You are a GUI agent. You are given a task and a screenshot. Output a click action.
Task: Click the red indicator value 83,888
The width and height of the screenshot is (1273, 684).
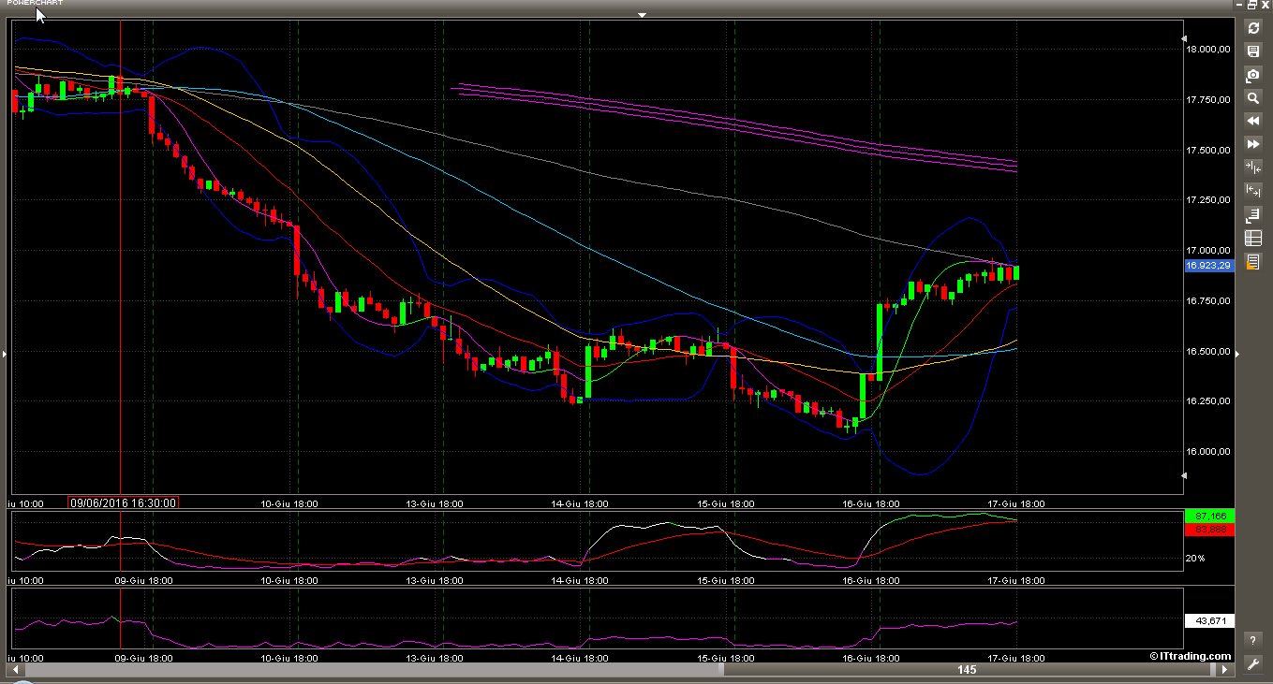click(1209, 530)
